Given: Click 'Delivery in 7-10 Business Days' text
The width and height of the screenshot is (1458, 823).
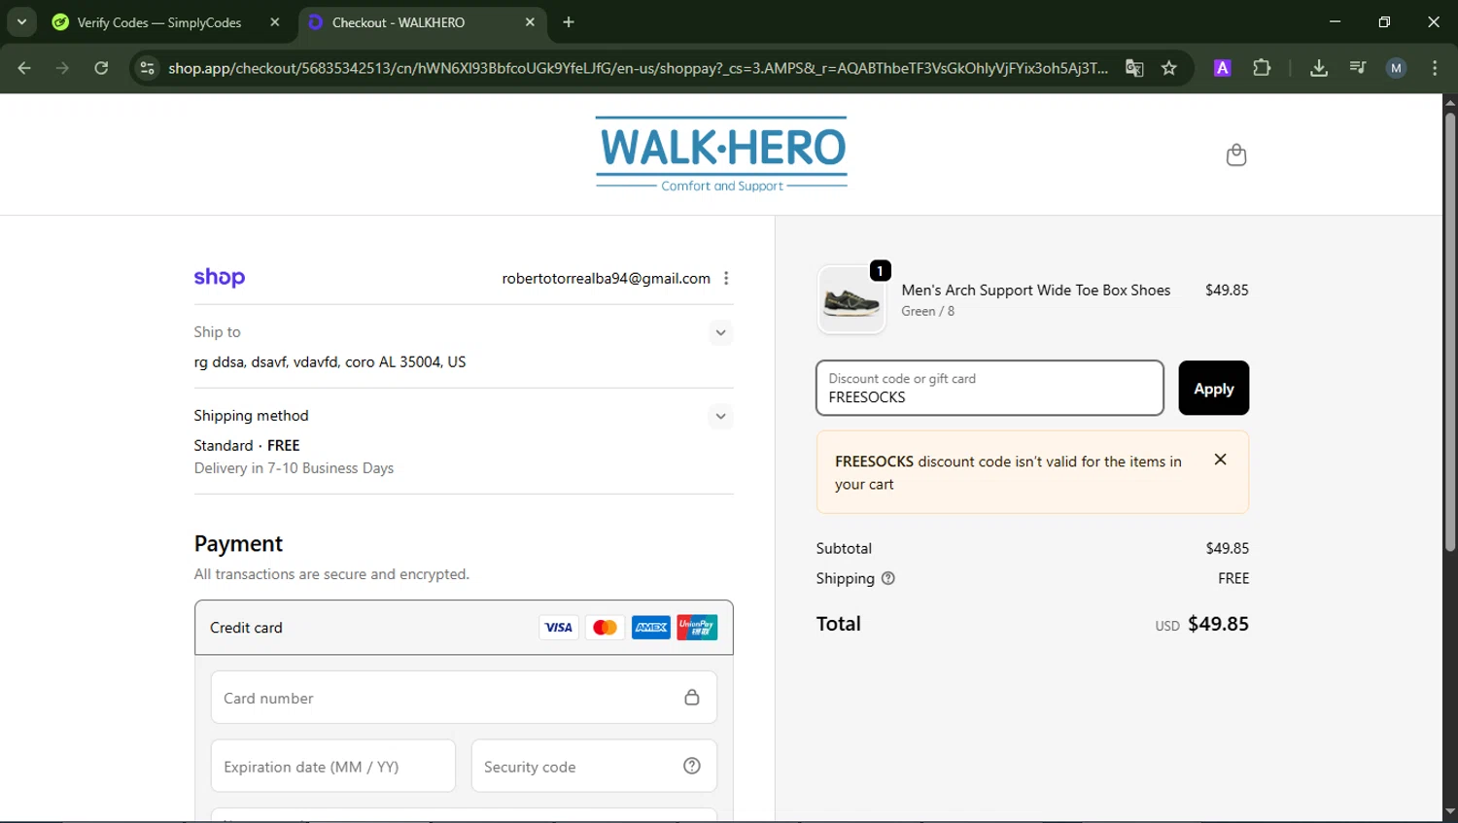Looking at the screenshot, I should point(294,468).
